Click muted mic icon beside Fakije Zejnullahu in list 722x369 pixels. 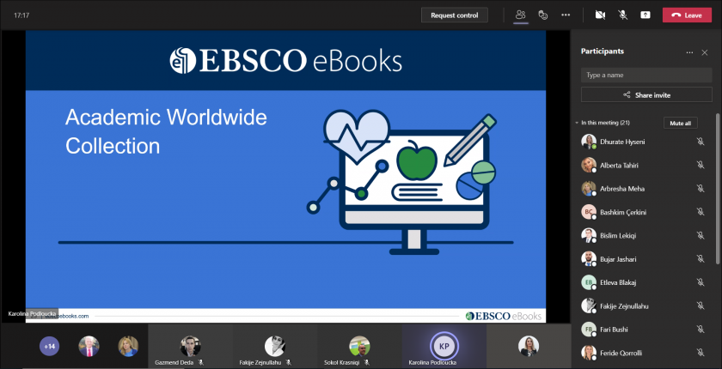point(701,305)
